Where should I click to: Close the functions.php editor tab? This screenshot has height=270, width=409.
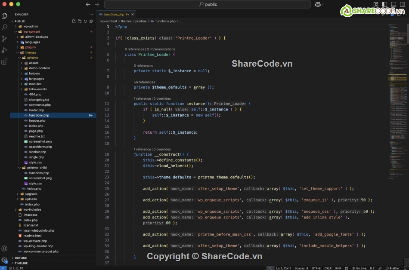pyautogui.click(x=133, y=15)
